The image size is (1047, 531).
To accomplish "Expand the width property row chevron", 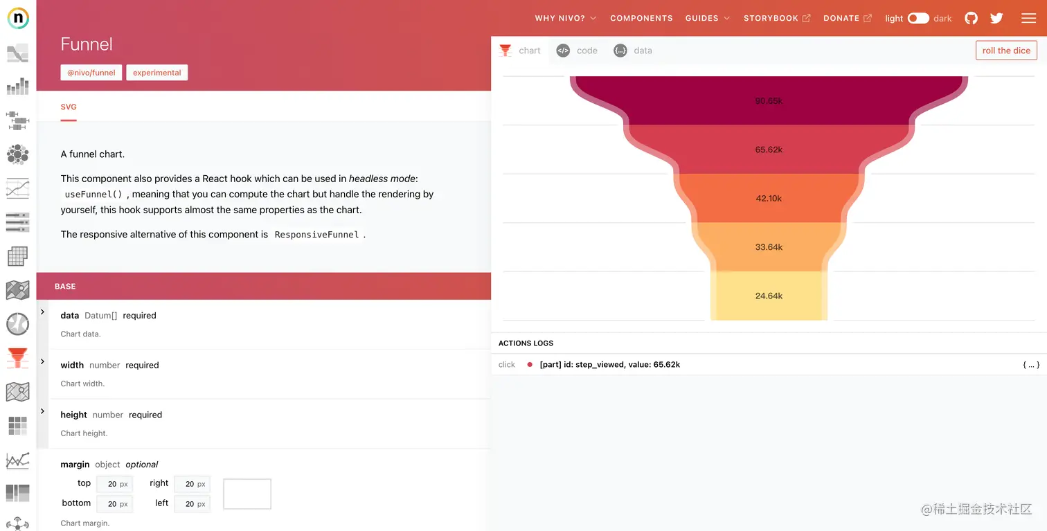I will (x=42, y=362).
